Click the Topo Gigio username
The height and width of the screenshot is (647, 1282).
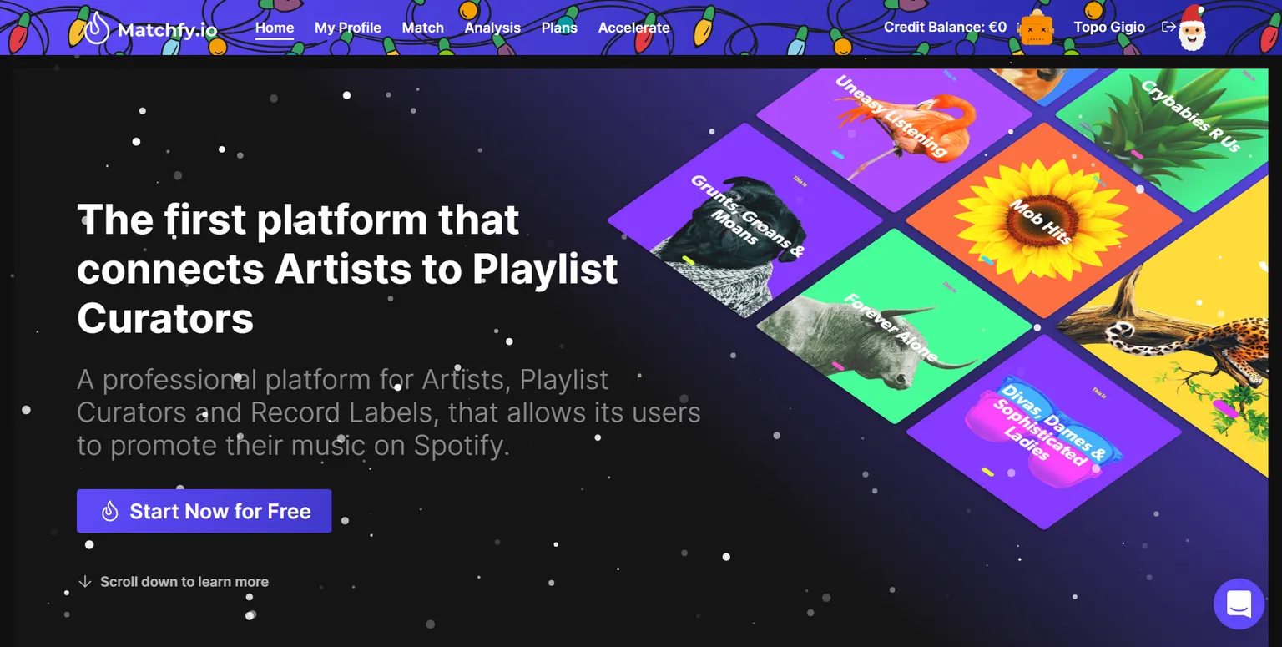click(1109, 27)
